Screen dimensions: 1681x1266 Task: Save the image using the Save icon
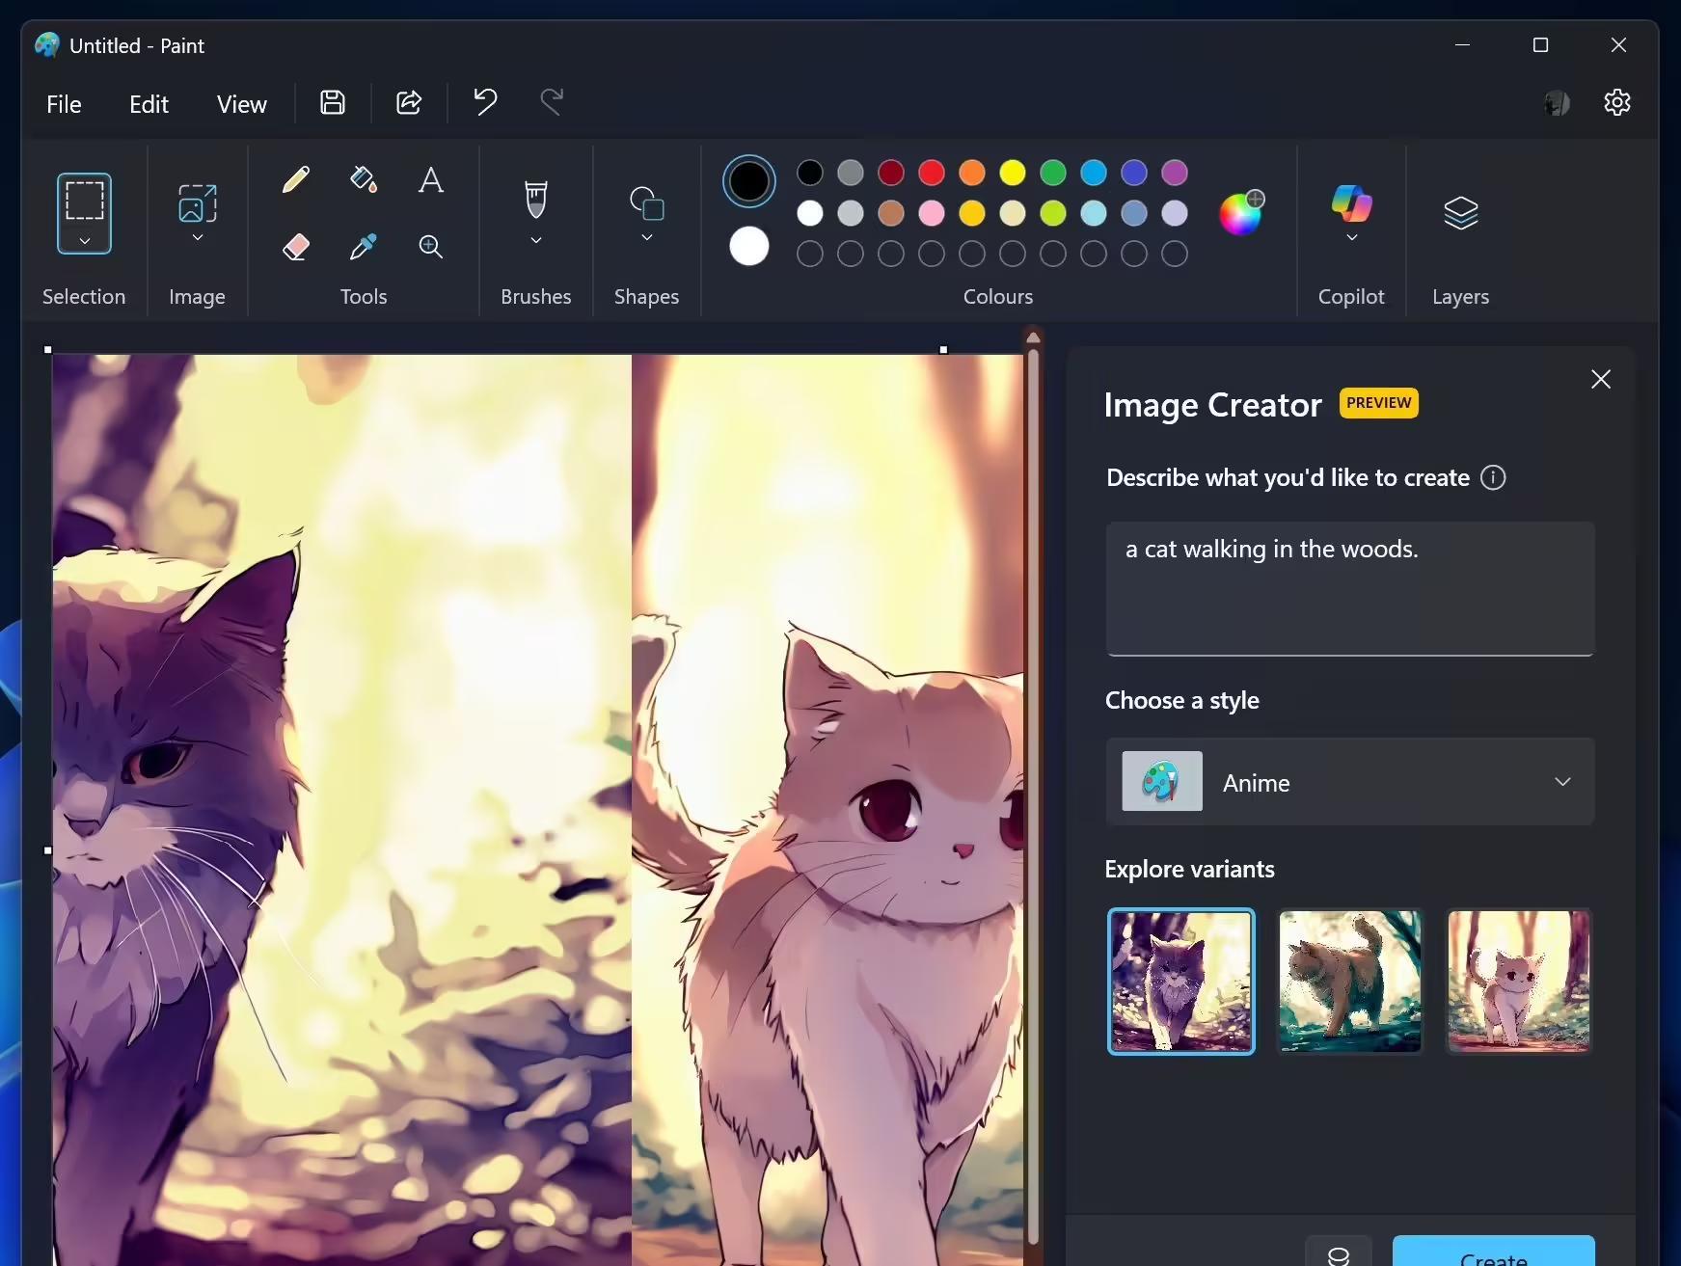click(x=332, y=102)
